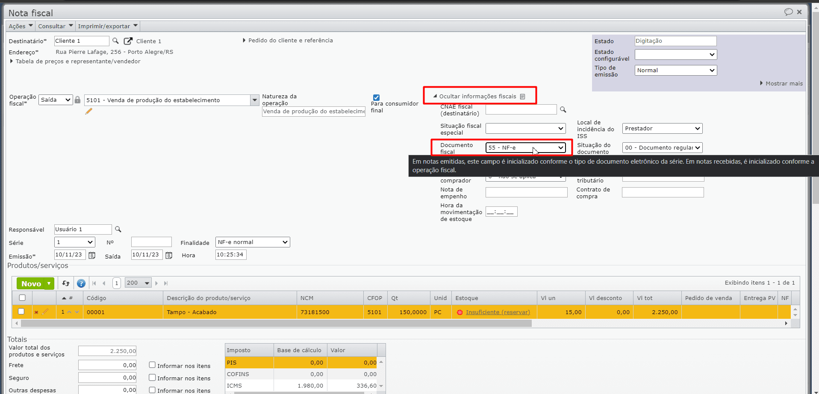The width and height of the screenshot is (819, 394).
Task: Click the Vl tot column header
Action: click(x=657, y=298)
